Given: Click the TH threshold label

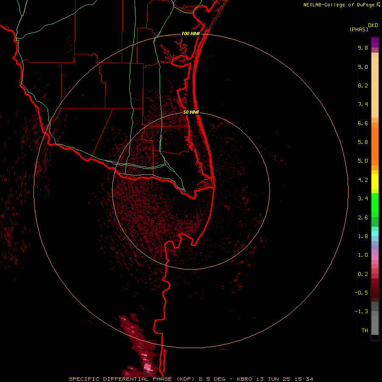Looking at the screenshot, I should 365,331.
